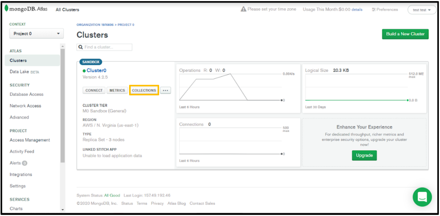
Task: Click the magnifier icon in cluster search
Action: click(x=81, y=47)
